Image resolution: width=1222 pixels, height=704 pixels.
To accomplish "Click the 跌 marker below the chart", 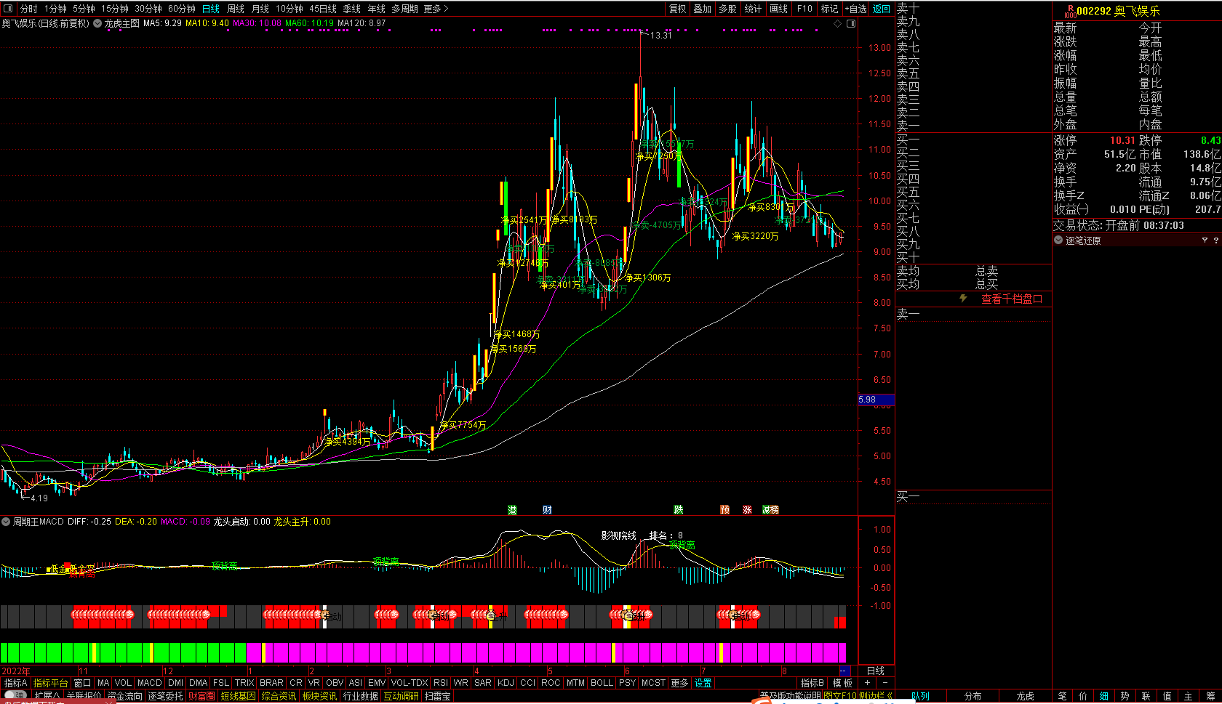I will tap(678, 510).
